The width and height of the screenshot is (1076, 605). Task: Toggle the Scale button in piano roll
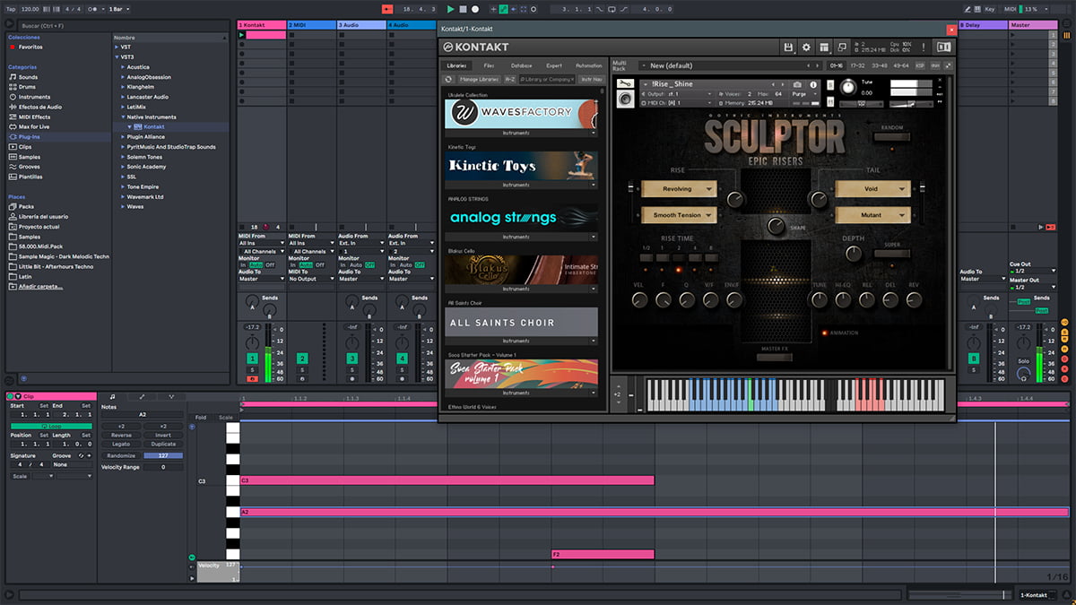pyautogui.click(x=225, y=417)
